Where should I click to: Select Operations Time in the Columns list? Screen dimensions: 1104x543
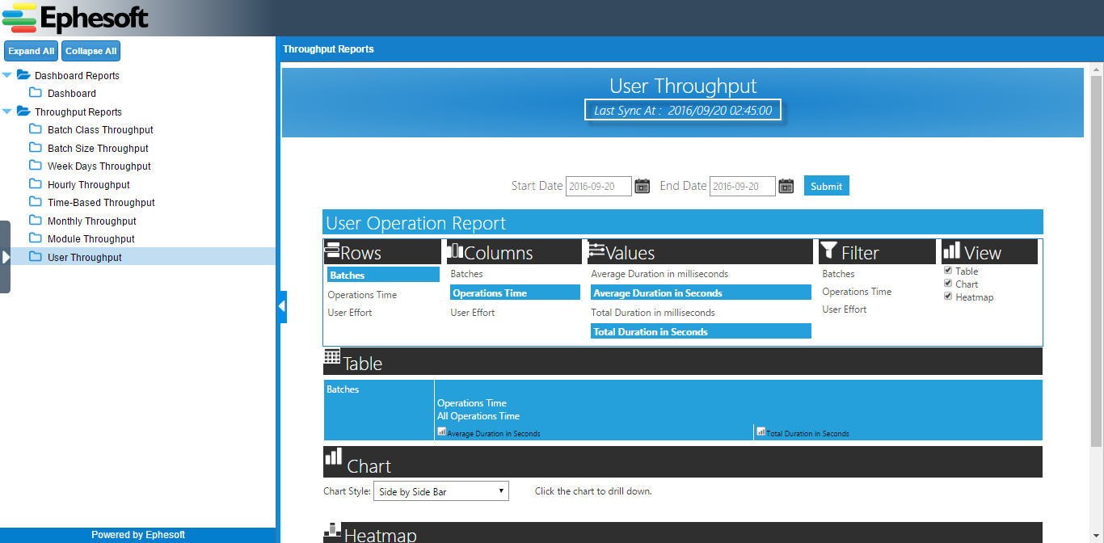515,293
